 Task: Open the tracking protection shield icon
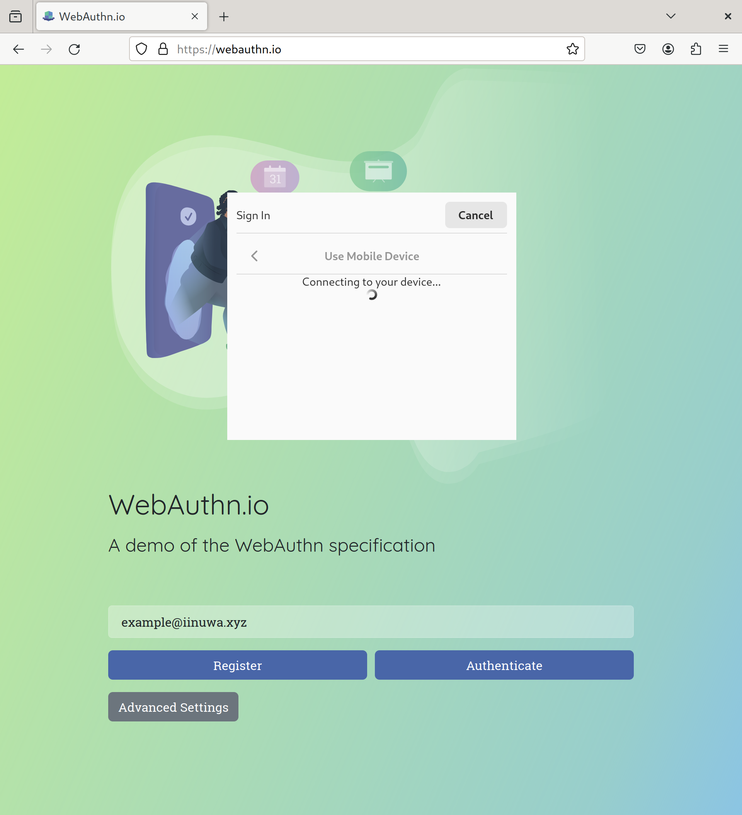pos(141,49)
